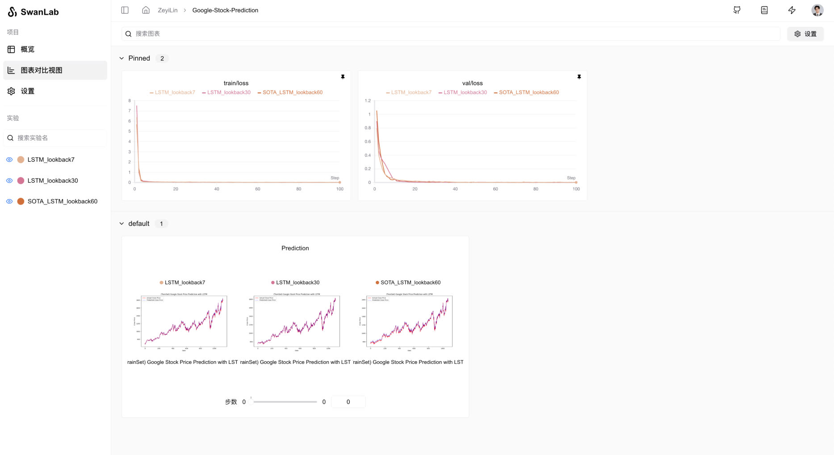Click the 步数 step slider track

click(285, 402)
